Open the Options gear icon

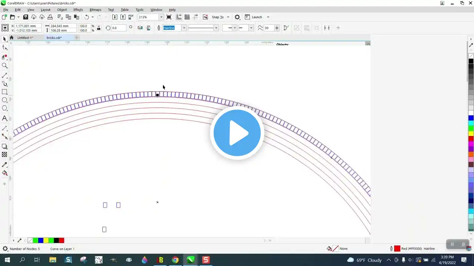coord(237,17)
